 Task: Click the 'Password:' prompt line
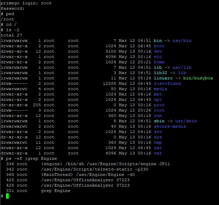tap(13, 8)
